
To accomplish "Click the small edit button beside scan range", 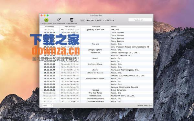I will pyautogui.click(x=82, y=20).
